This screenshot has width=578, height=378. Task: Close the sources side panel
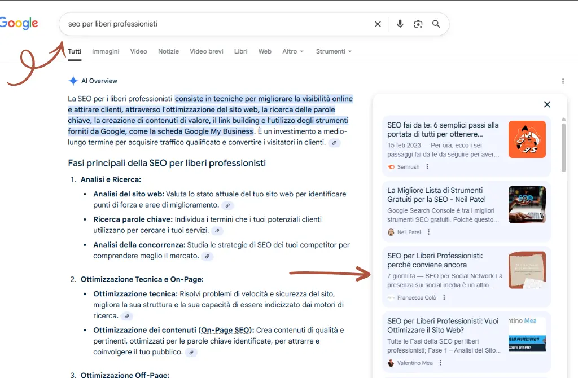click(547, 104)
